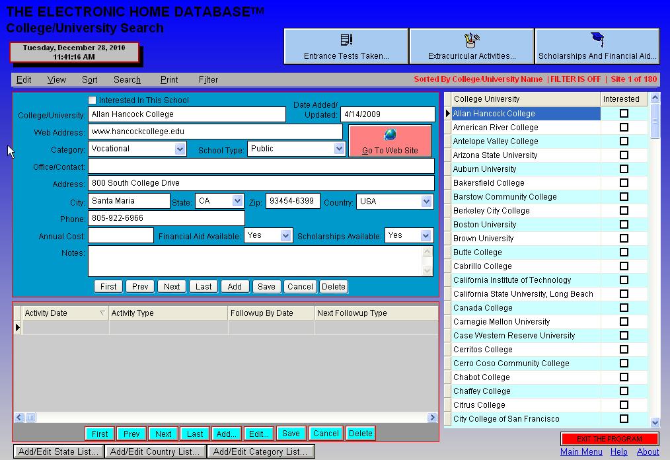Toggle Interested checkbox for Chabot College
This screenshot has height=460, width=670.
point(624,377)
